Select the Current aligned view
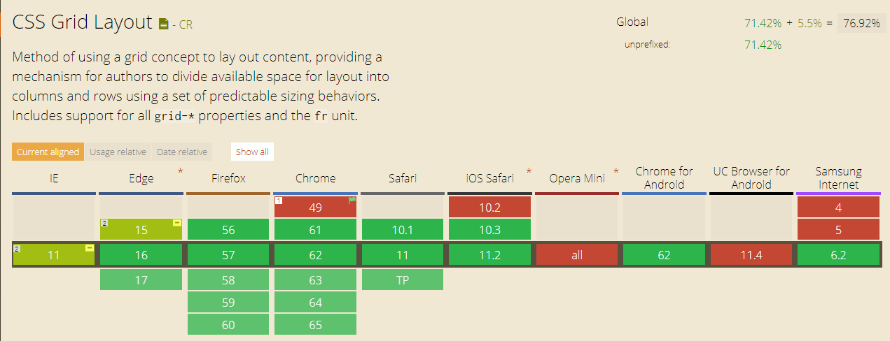This screenshot has height=341, width=890. click(x=48, y=152)
